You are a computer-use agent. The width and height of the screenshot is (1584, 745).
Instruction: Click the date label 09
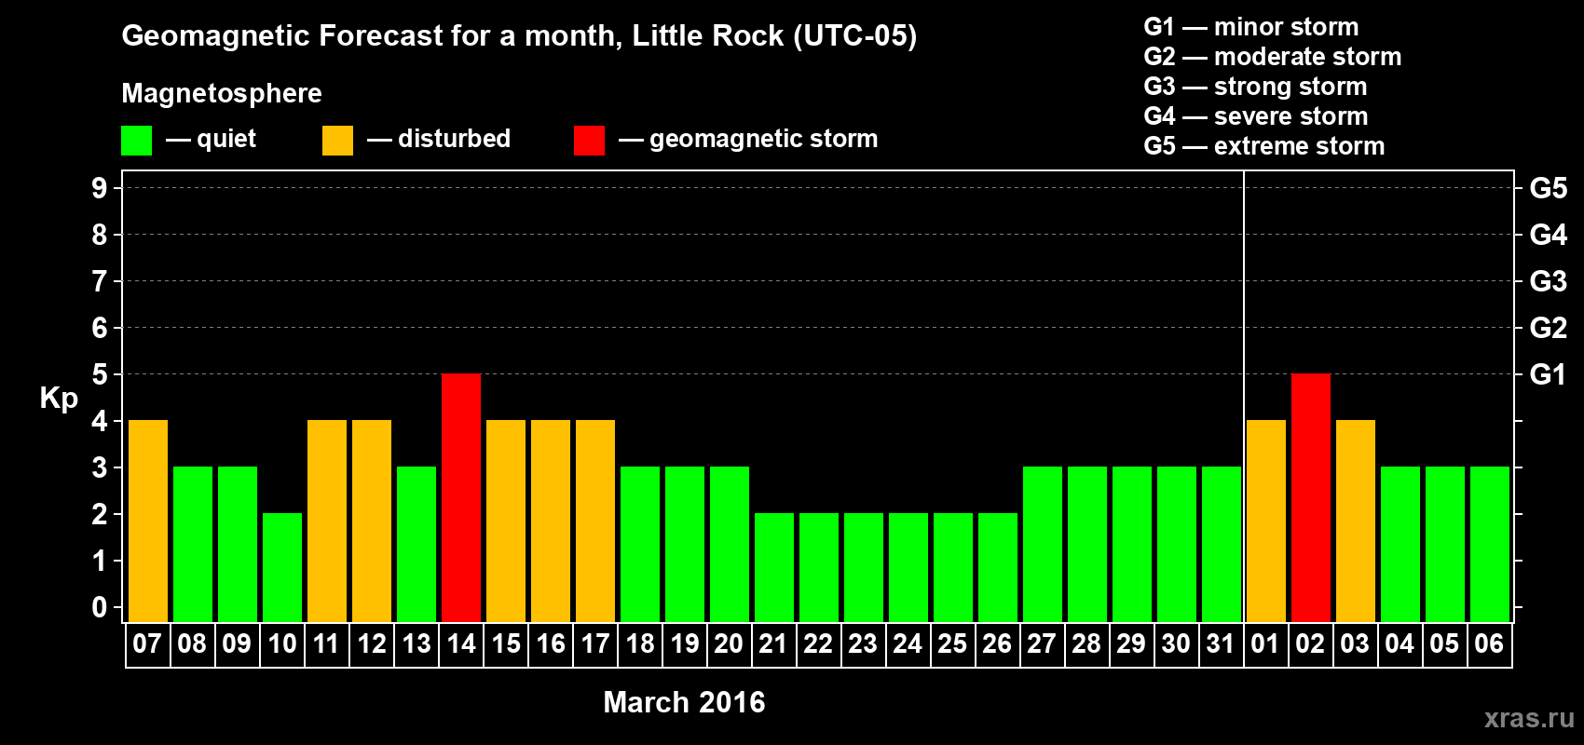pos(237,643)
